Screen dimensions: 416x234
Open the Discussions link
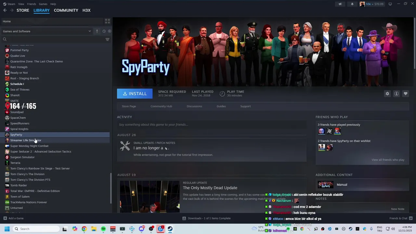coord(194,106)
